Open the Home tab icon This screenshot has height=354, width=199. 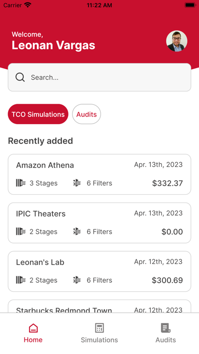[33, 328]
